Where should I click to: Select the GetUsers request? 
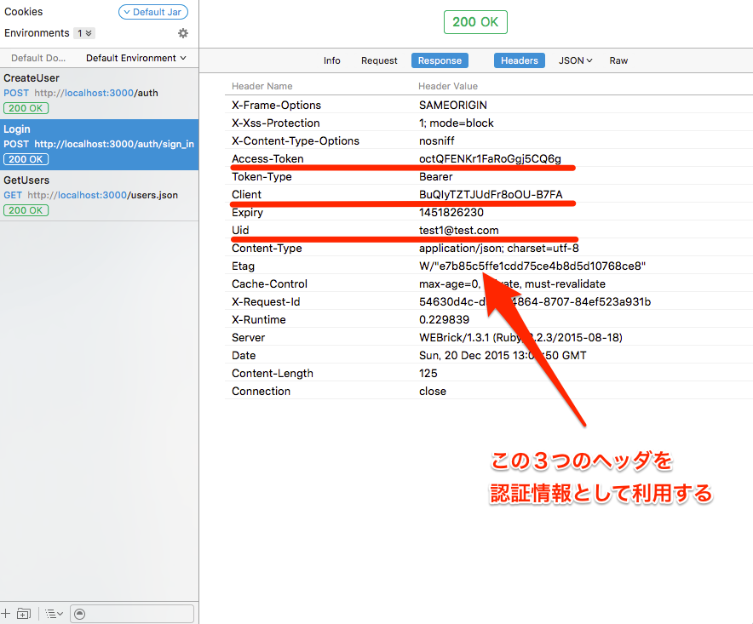(x=99, y=195)
